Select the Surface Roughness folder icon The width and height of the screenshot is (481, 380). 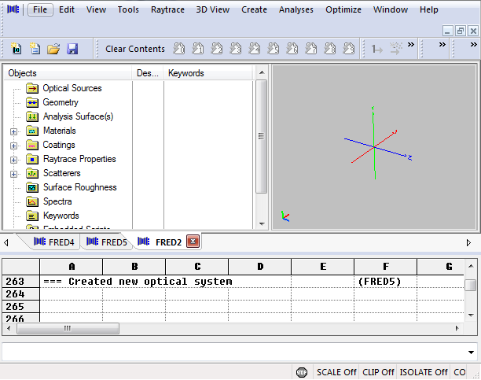coord(32,187)
